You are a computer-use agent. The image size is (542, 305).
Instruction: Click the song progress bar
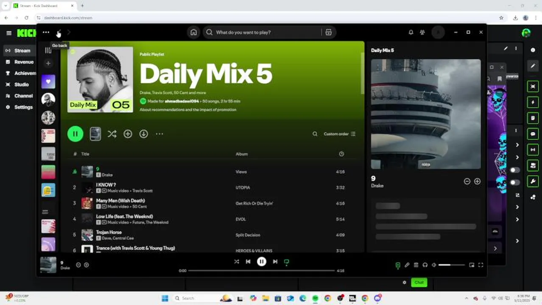pos(262,270)
